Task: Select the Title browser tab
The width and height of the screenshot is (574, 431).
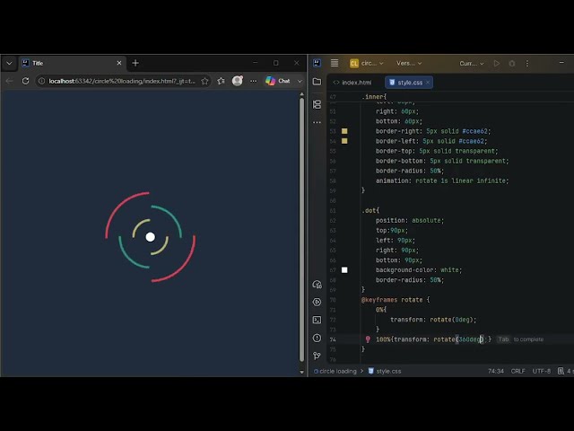Action: click(x=72, y=63)
